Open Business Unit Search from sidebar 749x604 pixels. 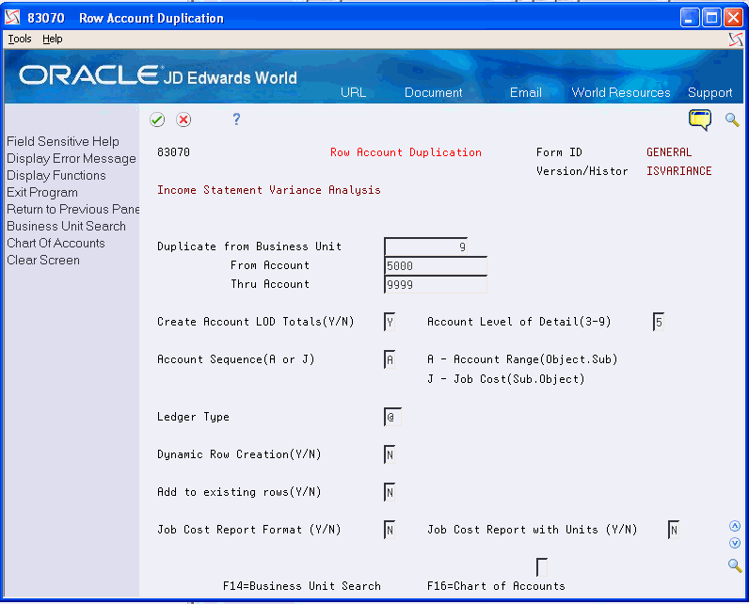click(67, 227)
